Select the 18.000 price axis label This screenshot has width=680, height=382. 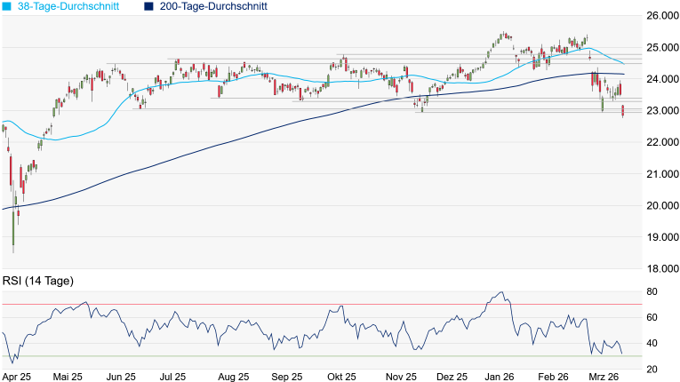click(x=661, y=268)
